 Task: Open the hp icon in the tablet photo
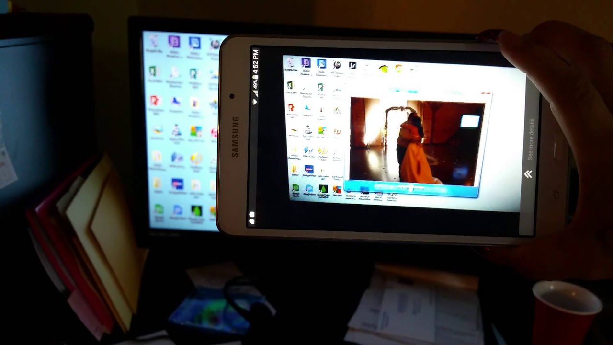point(337,65)
